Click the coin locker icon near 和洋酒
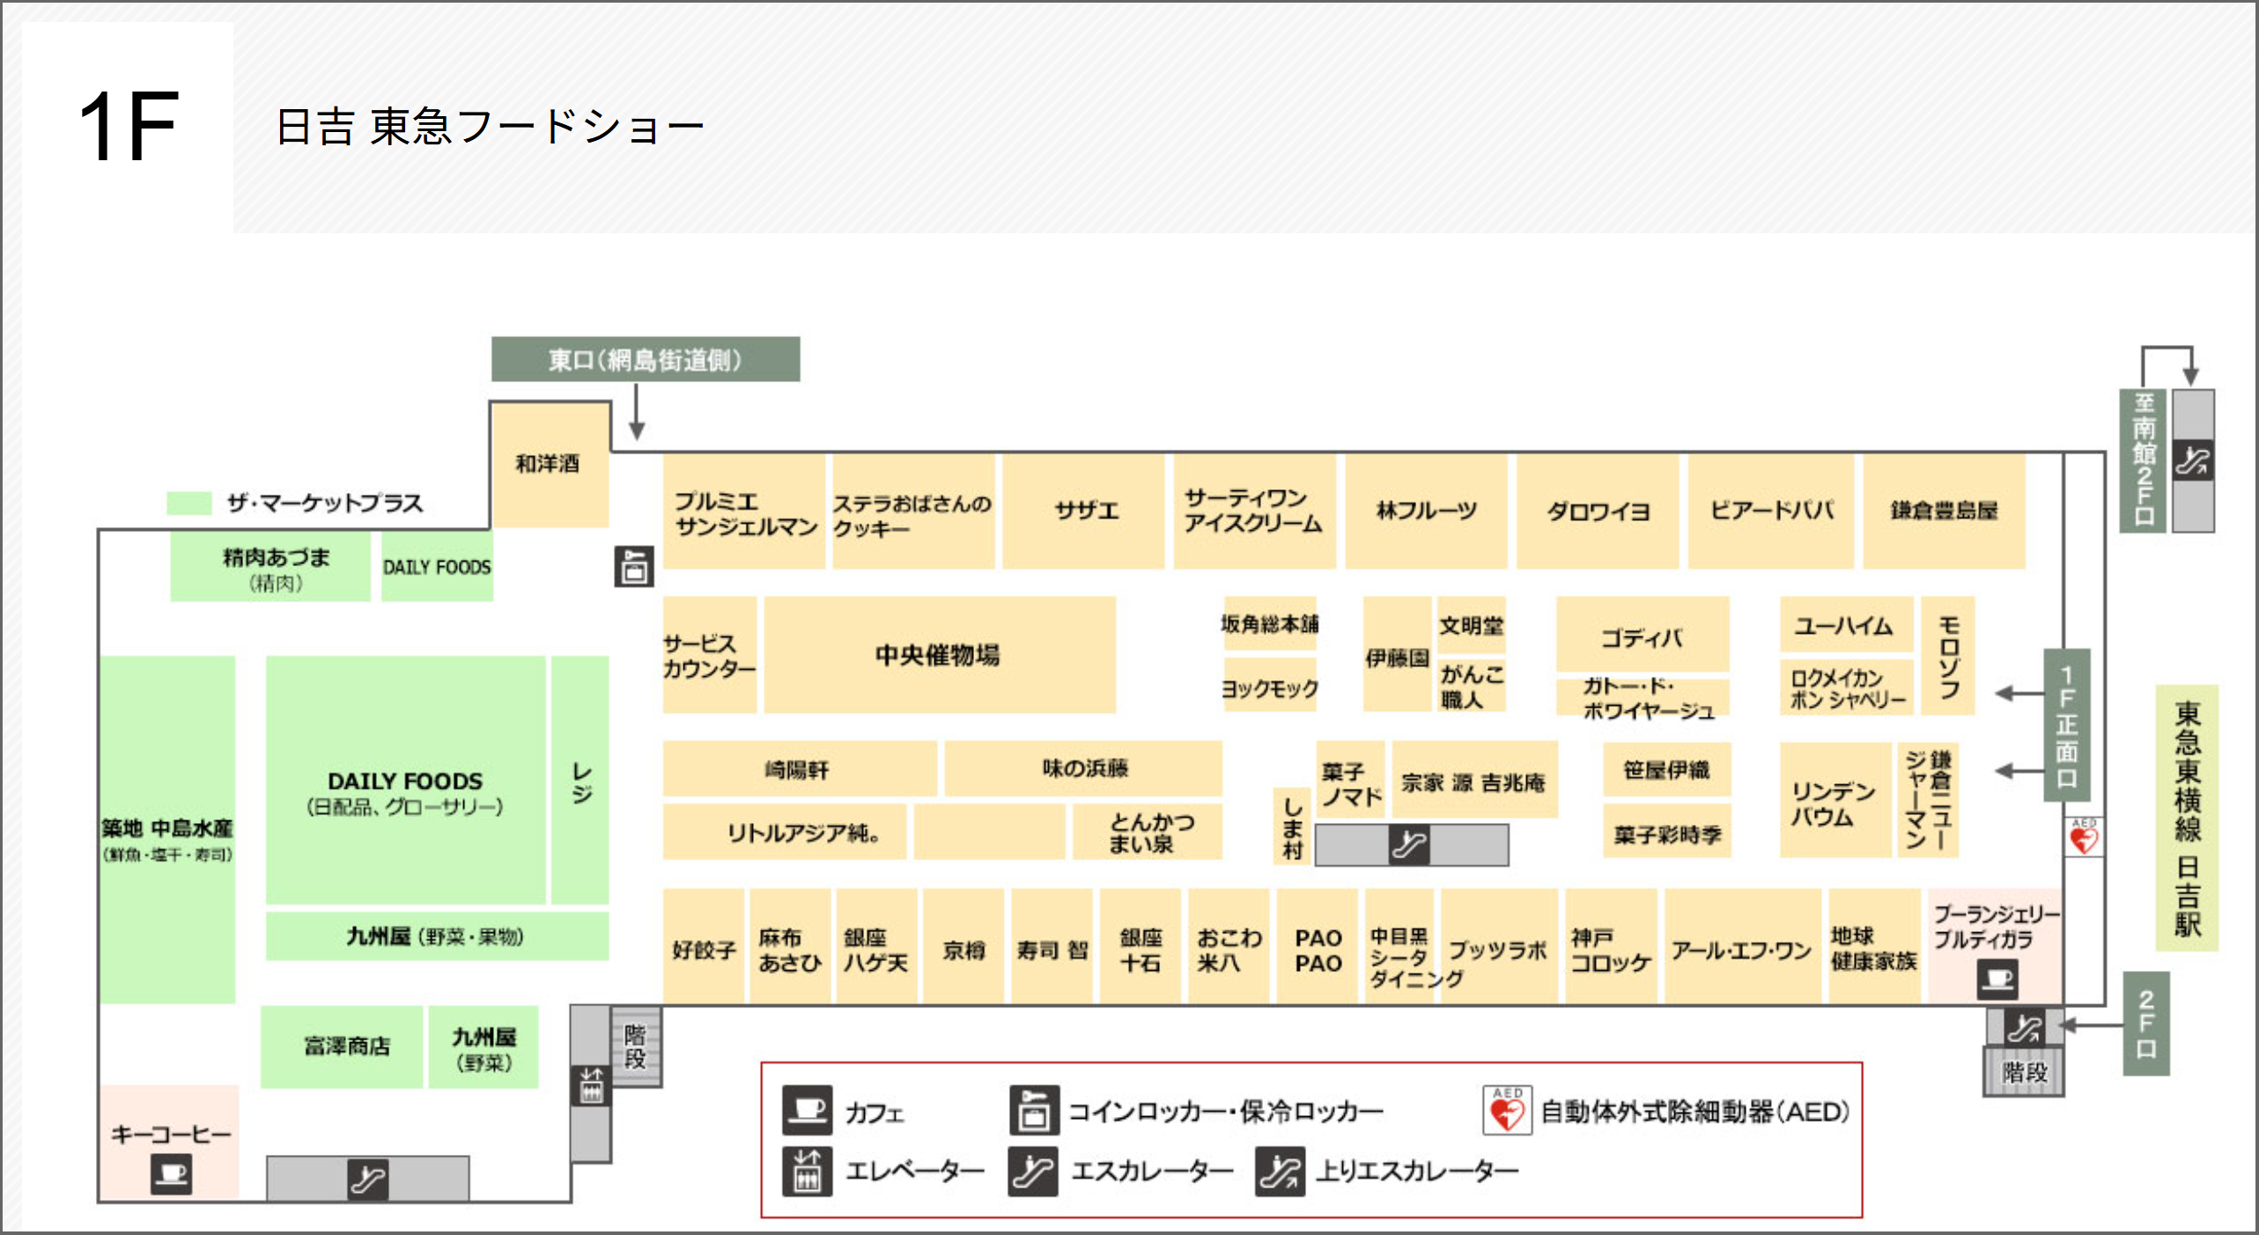This screenshot has height=1235, width=2259. tap(633, 567)
